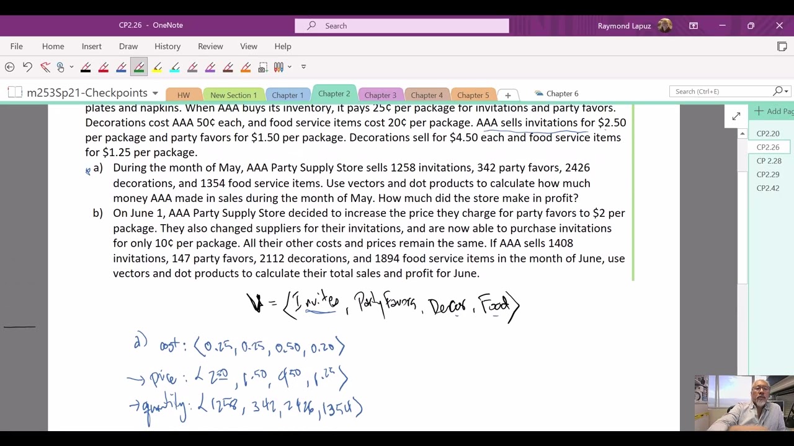
Task: Open the search scope dropdown arrow
Action: [x=786, y=92]
